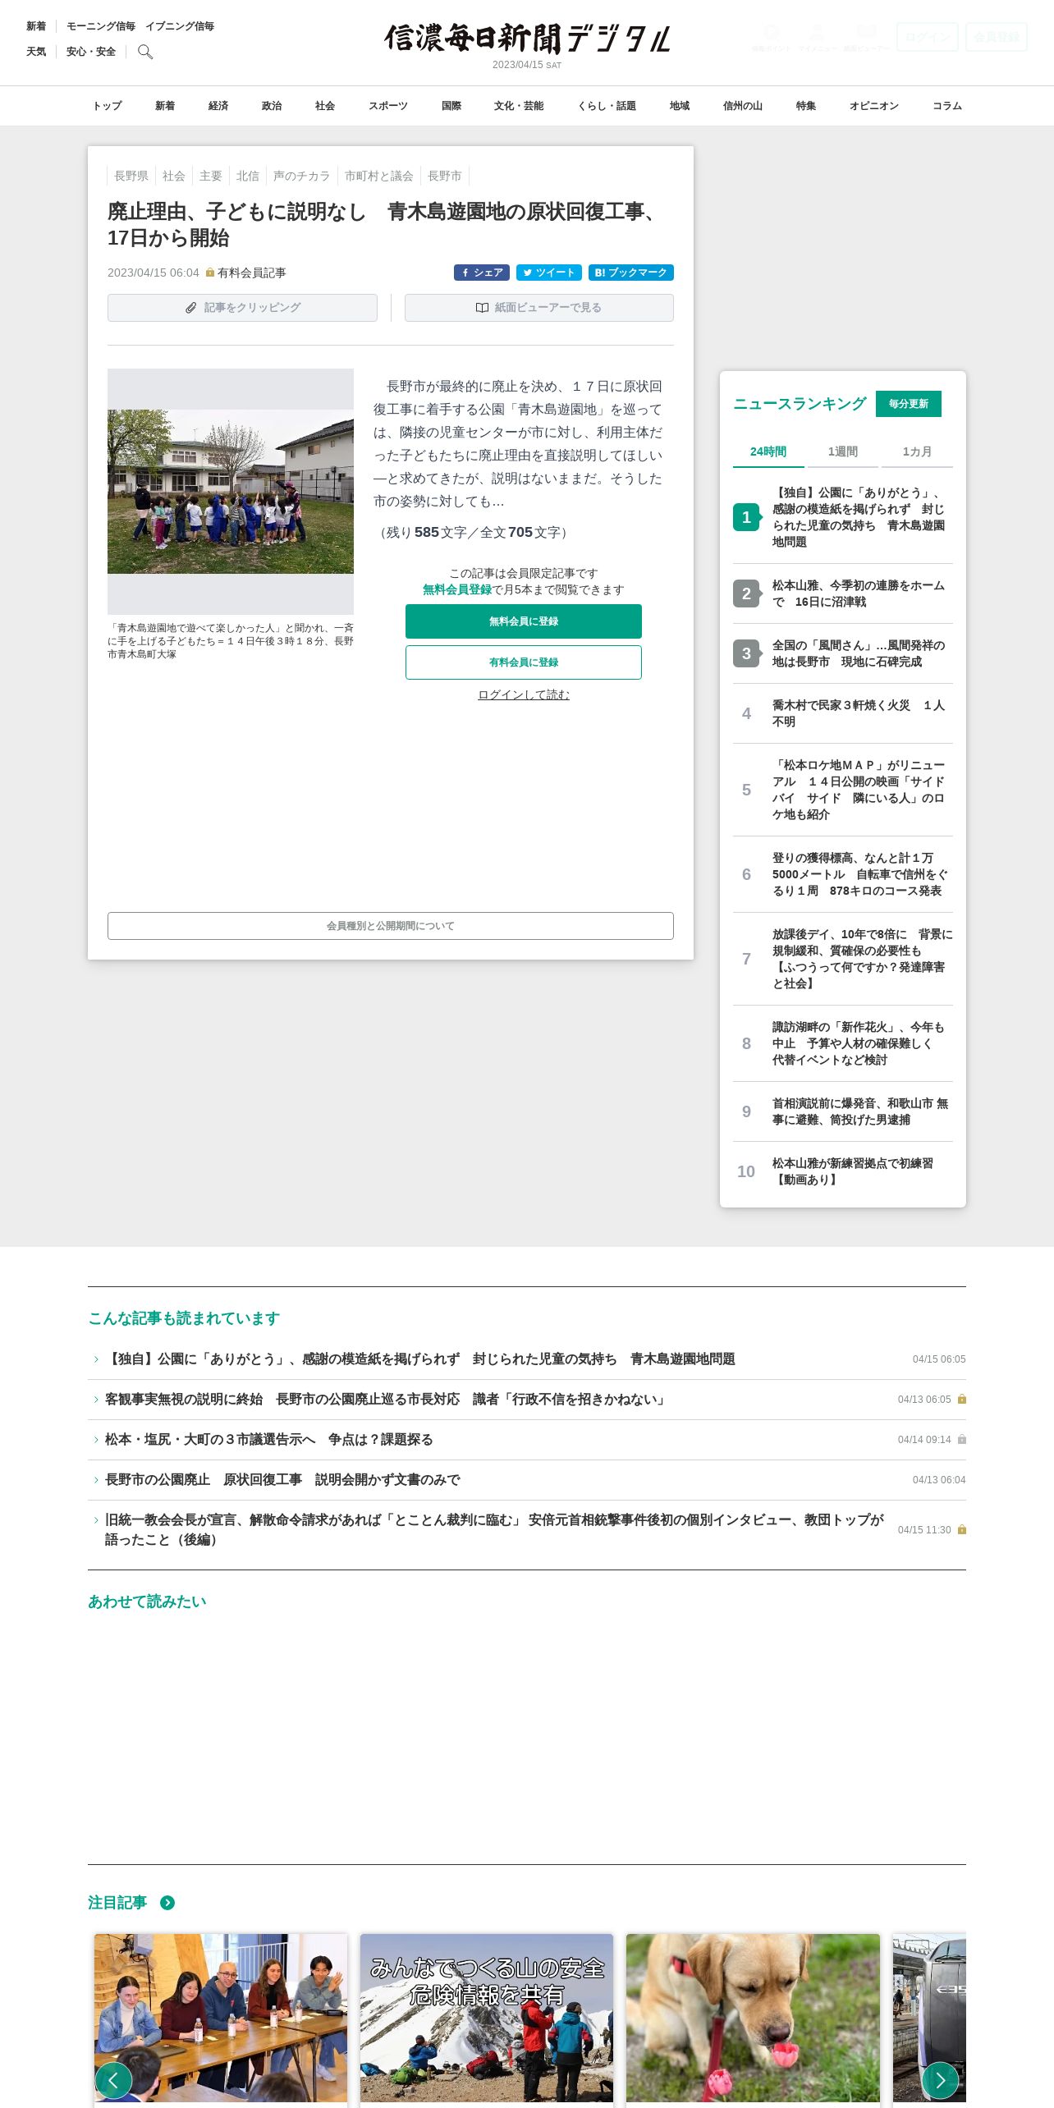Select the 市町村と議会 article tag

[379, 176]
